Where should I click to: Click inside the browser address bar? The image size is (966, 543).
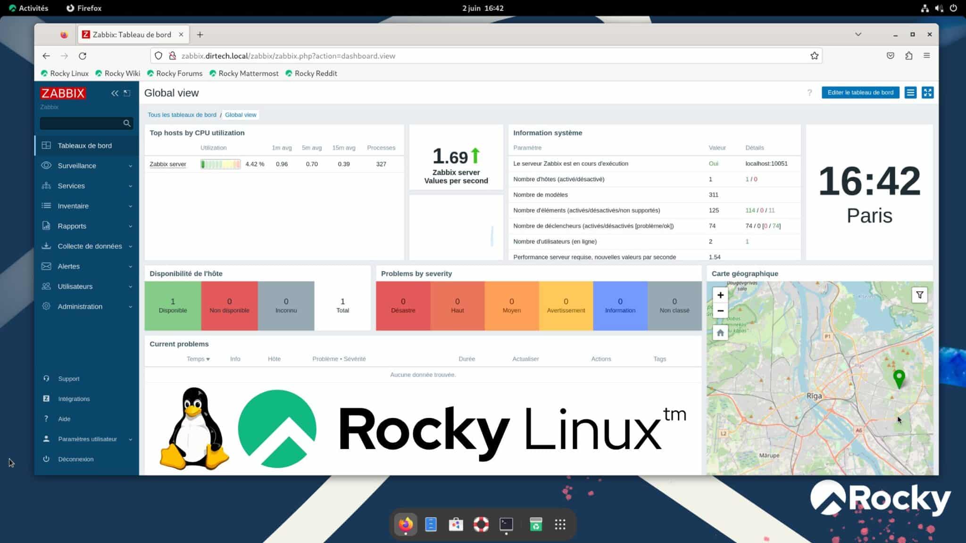click(377, 56)
